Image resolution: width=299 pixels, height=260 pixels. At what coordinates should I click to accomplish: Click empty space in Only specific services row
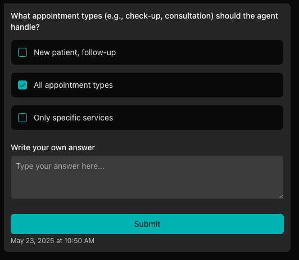click(x=198, y=118)
